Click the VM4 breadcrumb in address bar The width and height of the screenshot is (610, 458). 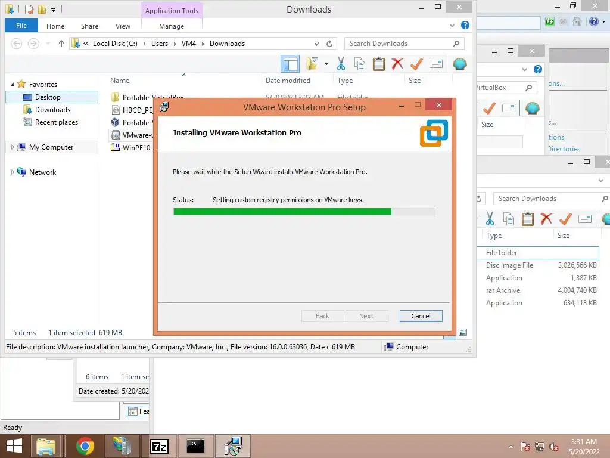[189, 44]
